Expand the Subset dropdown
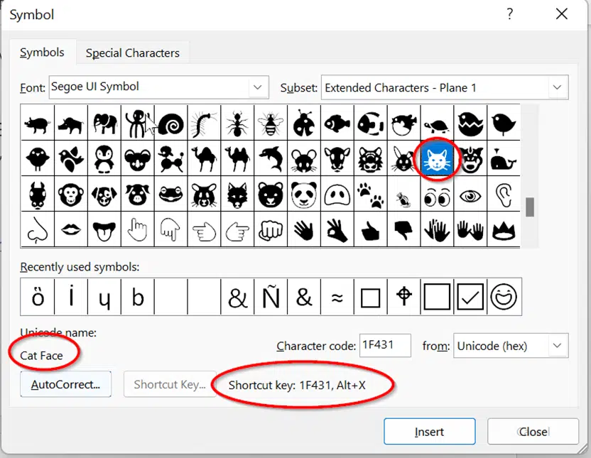591x458 pixels. (557, 87)
